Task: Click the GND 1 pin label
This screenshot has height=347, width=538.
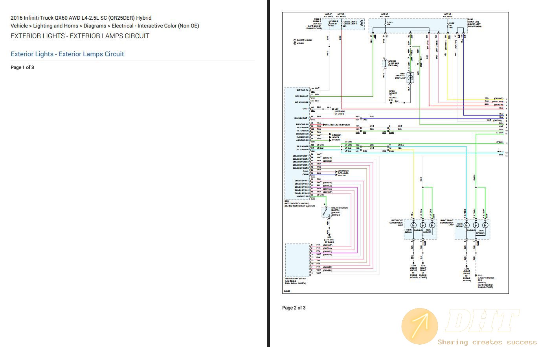Action: (305, 109)
